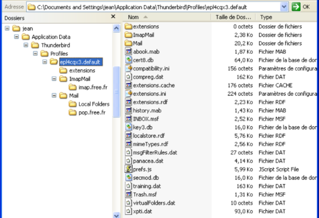
Task: Click the extensions.ini configuration file icon
Action: pyautogui.click(x=128, y=93)
